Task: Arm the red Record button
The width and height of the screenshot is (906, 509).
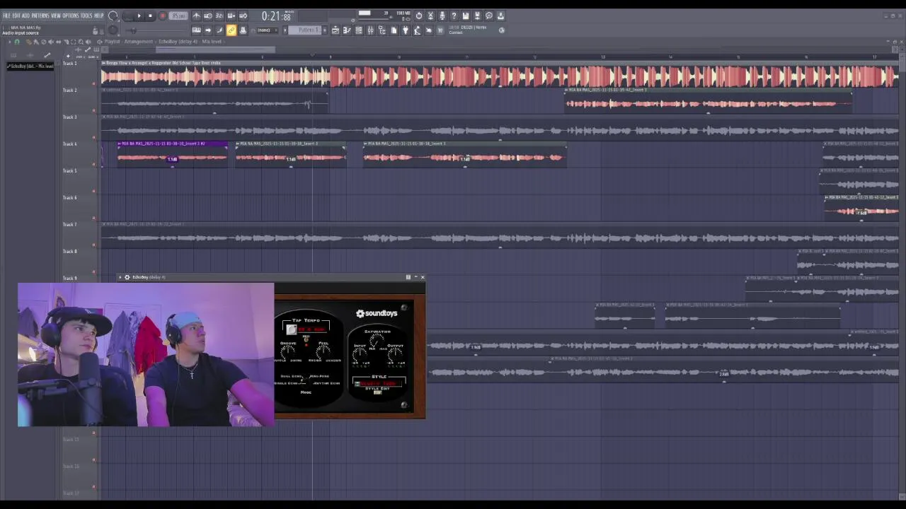Action: click(x=163, y=16)
